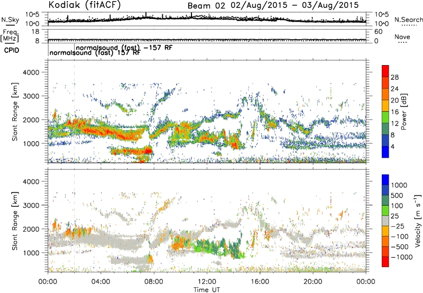The width and height of the screenshot is (423, 293).
Task: Select the "normalsound (fast) -157 RF" CPID text
Action: (124, 48)
